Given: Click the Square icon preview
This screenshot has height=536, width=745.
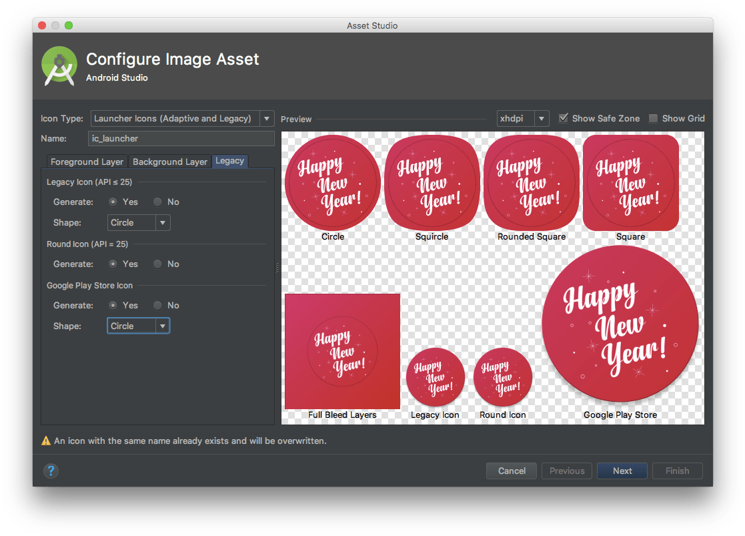Looking at the screenshot, I should click(x=630, y=182).
